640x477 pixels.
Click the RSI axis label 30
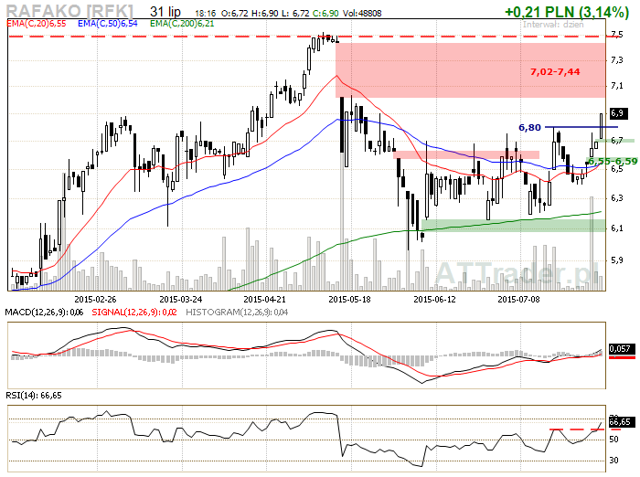click(x=613, y=461)
